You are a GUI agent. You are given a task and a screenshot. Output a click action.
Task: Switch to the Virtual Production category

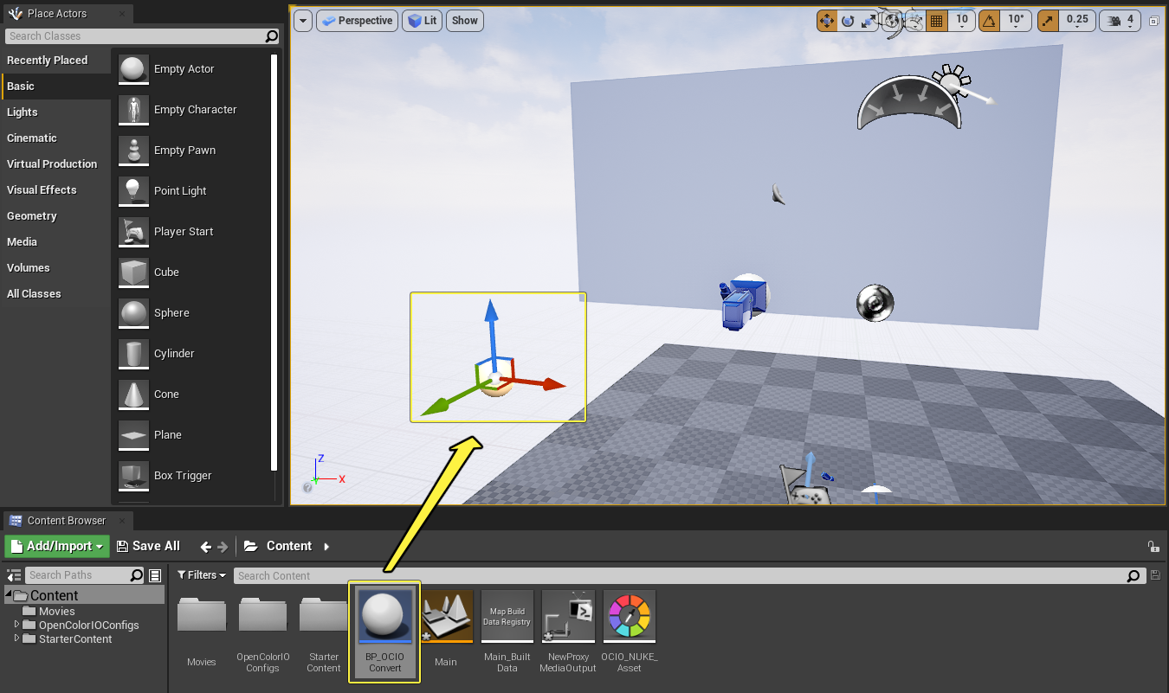[x=52, y=164]
